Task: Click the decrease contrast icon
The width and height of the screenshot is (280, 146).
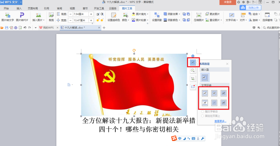Action: tap(102, 14)
